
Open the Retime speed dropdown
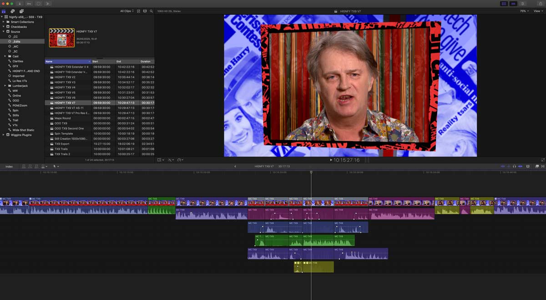click(181, 160)
